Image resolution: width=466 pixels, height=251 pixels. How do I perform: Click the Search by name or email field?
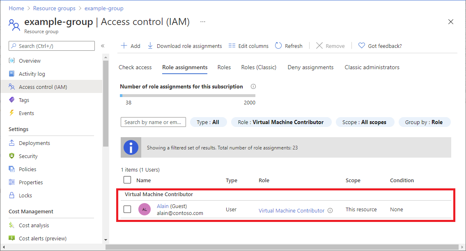click(x=153, y=122)
